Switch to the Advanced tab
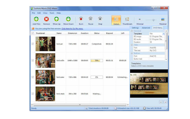Viewport: 190px width, 119px height. [x=146, y=28]
